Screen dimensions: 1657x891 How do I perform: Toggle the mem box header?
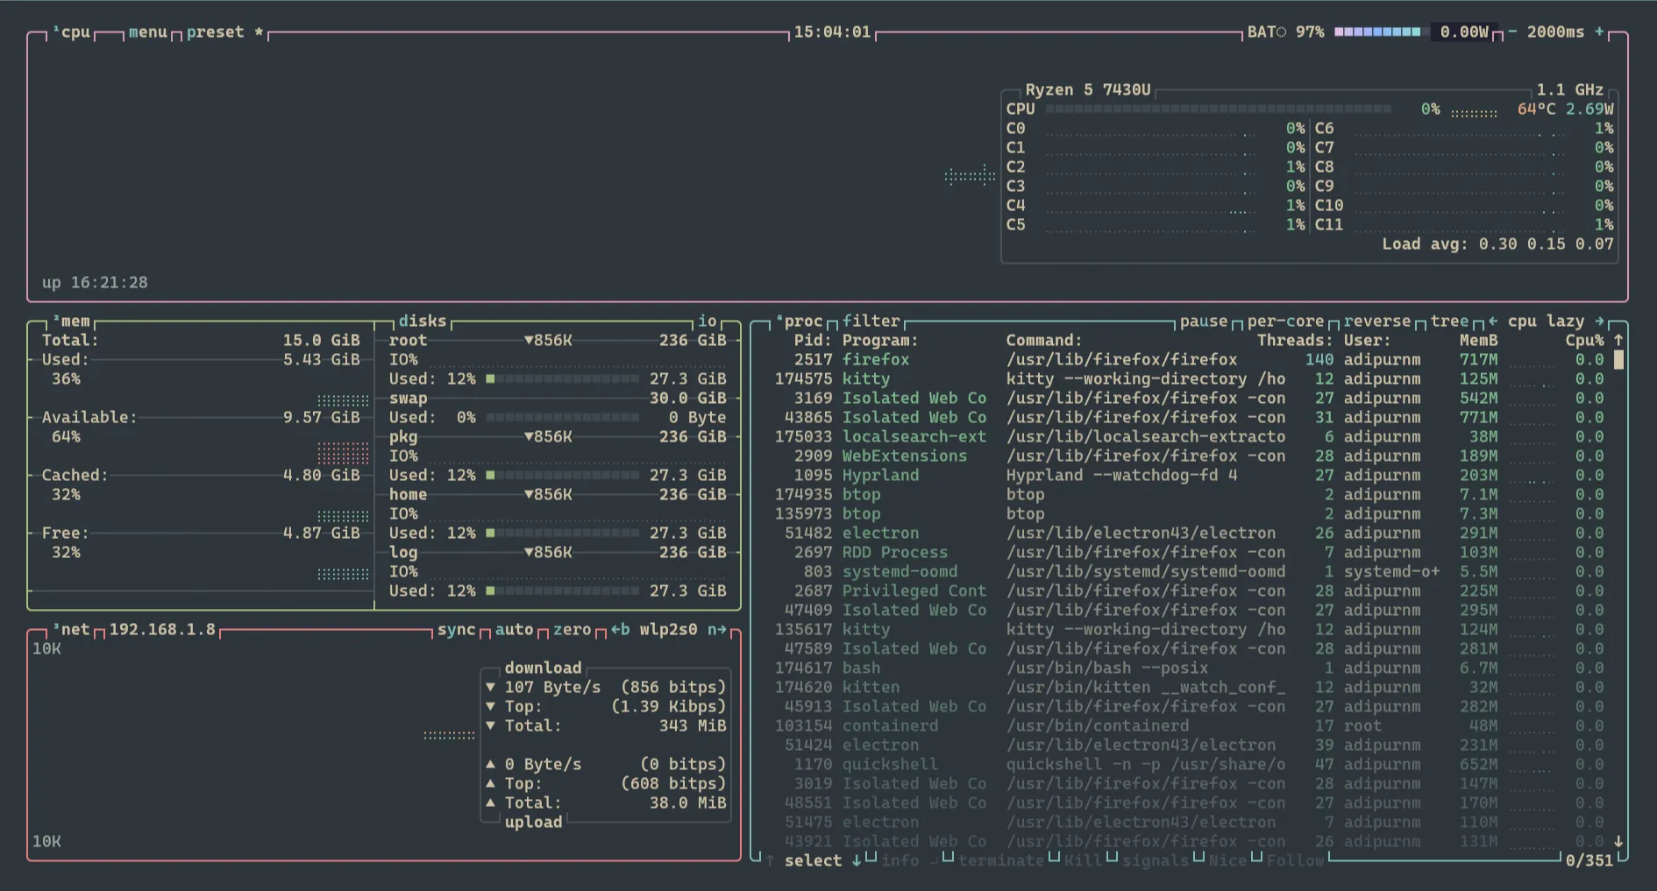(71, 322)
